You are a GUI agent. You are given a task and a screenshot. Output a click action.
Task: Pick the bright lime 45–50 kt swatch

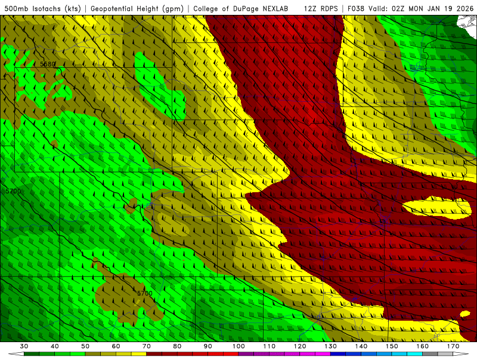click(x=78, y=354)
